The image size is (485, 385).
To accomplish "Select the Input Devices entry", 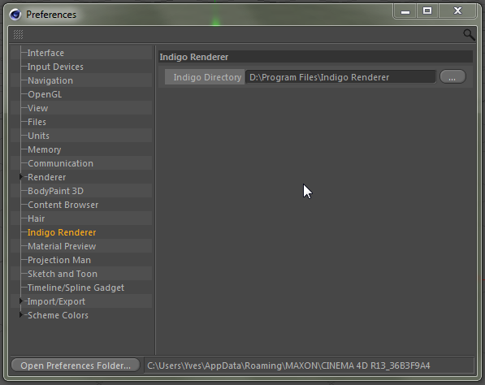I will [x=55, y=67].
